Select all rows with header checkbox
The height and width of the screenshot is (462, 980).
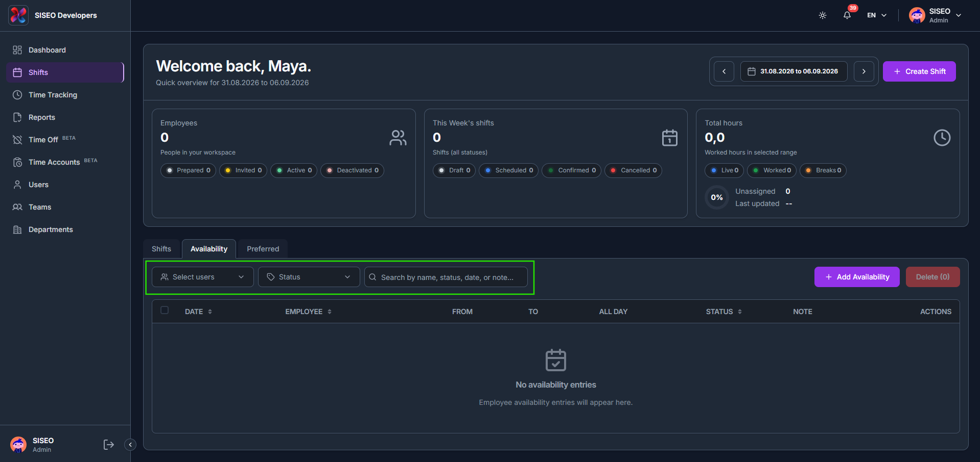165,310
